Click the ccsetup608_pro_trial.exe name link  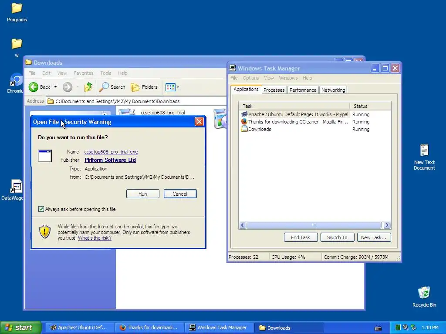(111, 152)
